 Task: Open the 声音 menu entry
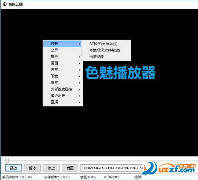pos(63,70)
